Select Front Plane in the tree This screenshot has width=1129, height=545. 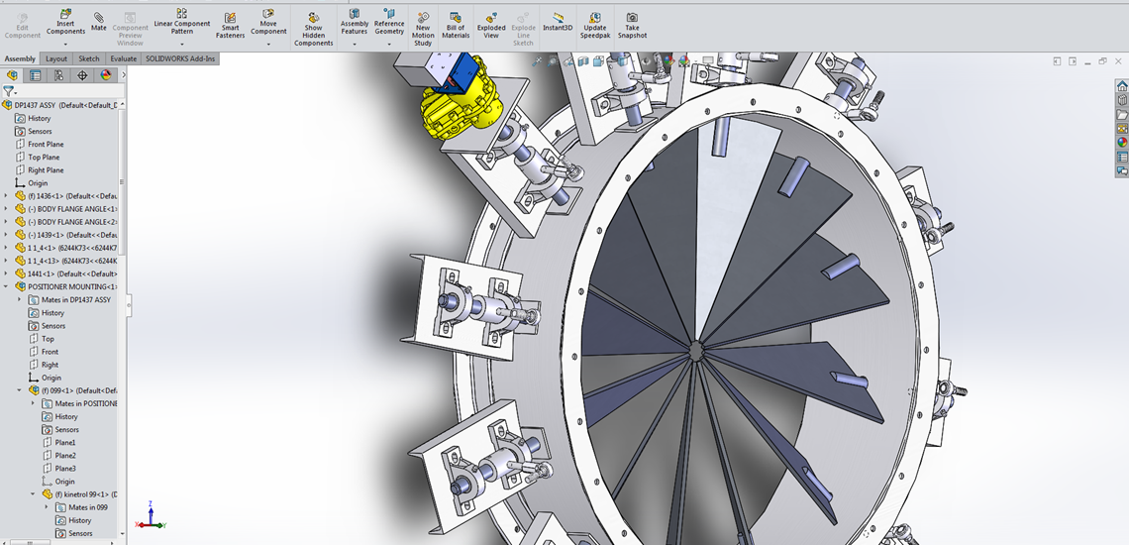tap(47, 145)
